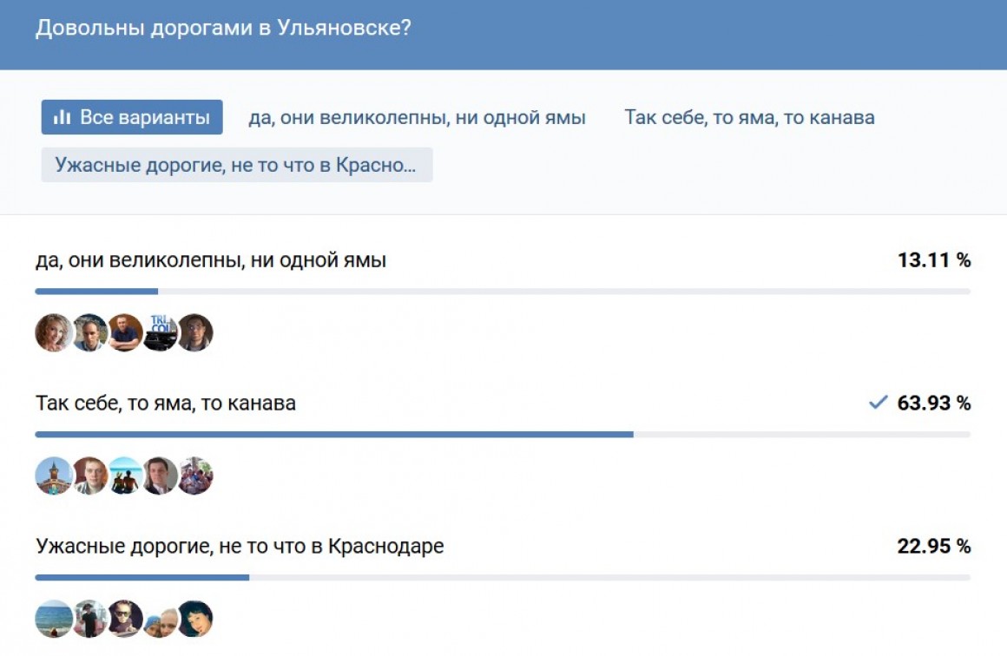The height and width of the screenshot is (656, 1007).
Task: Open the sea beach avatar in third option
Action: pos(54,619)
